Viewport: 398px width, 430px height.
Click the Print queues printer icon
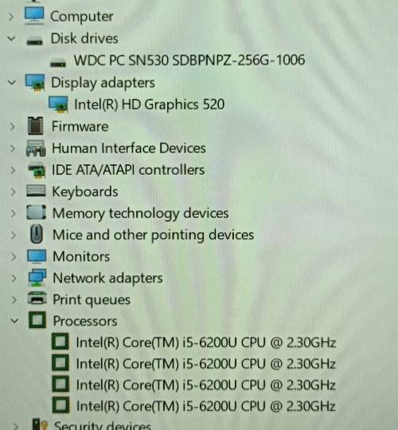pos(37,298)
